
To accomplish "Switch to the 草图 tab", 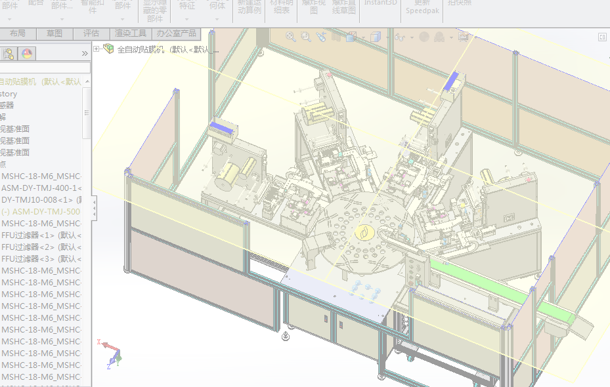I will click(x=54, y=33).
